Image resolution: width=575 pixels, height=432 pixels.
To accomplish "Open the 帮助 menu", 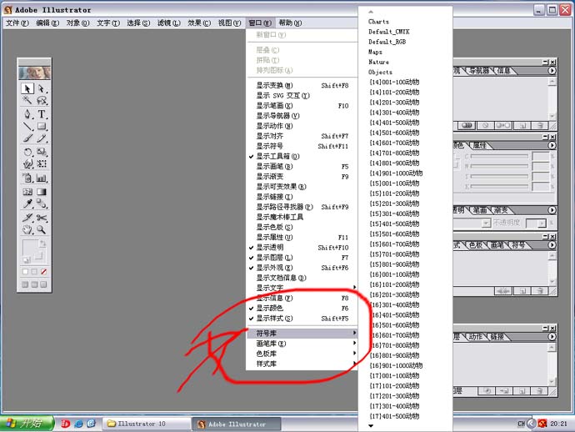I will coord(290,23).
